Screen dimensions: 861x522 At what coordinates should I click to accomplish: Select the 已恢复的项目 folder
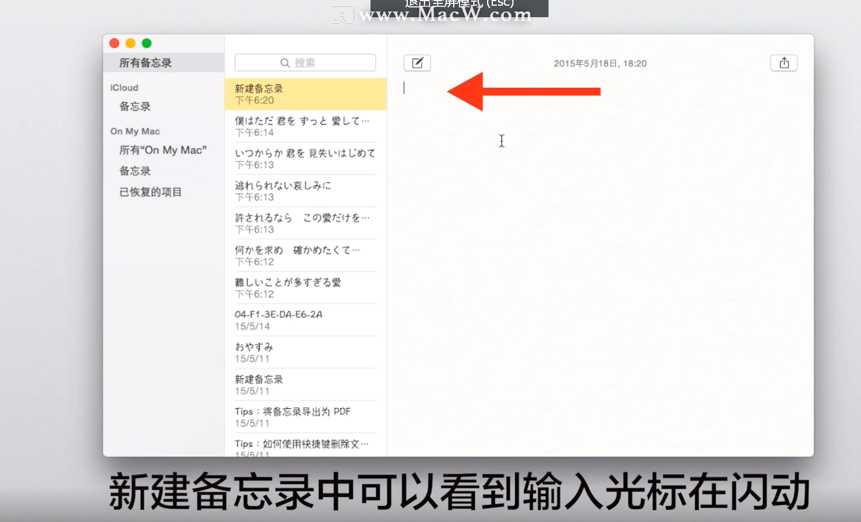pos(150,192)
